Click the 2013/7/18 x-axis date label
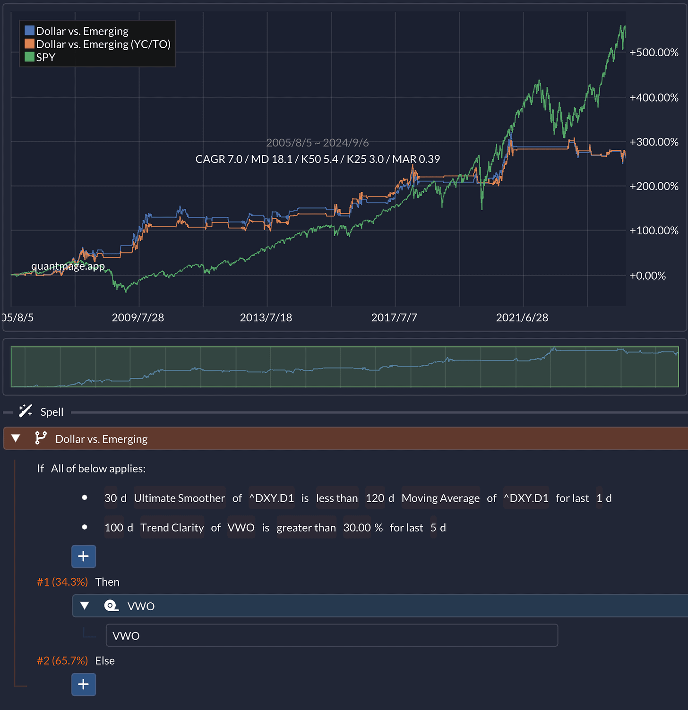 coord(266,317)
